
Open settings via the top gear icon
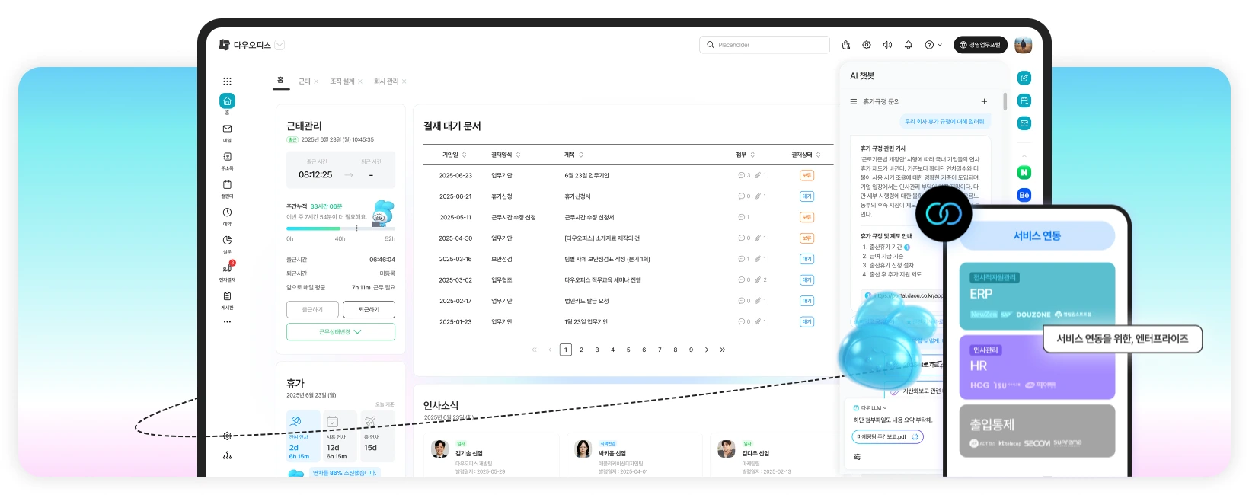867,45
